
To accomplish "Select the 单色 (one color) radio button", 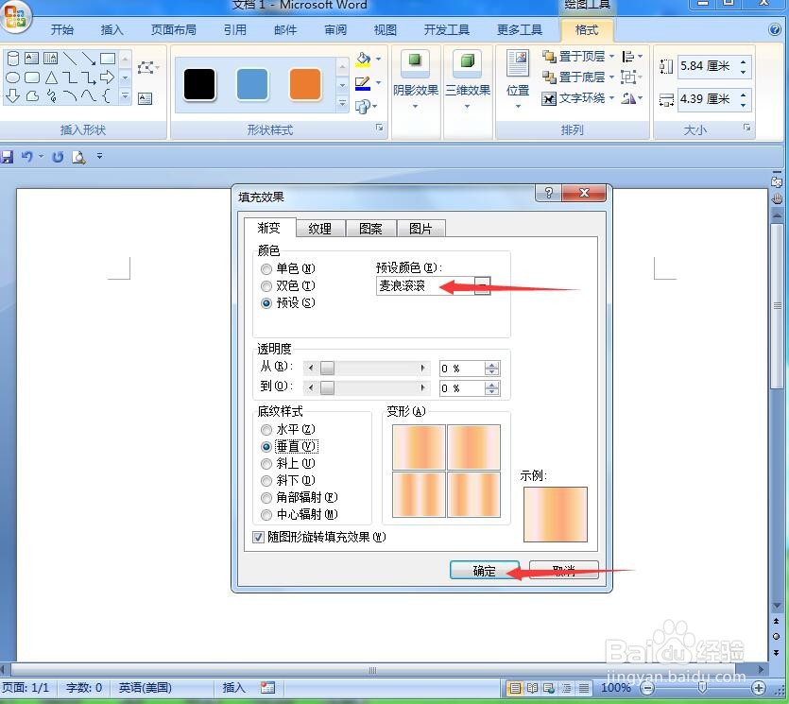I will point(266,269).
